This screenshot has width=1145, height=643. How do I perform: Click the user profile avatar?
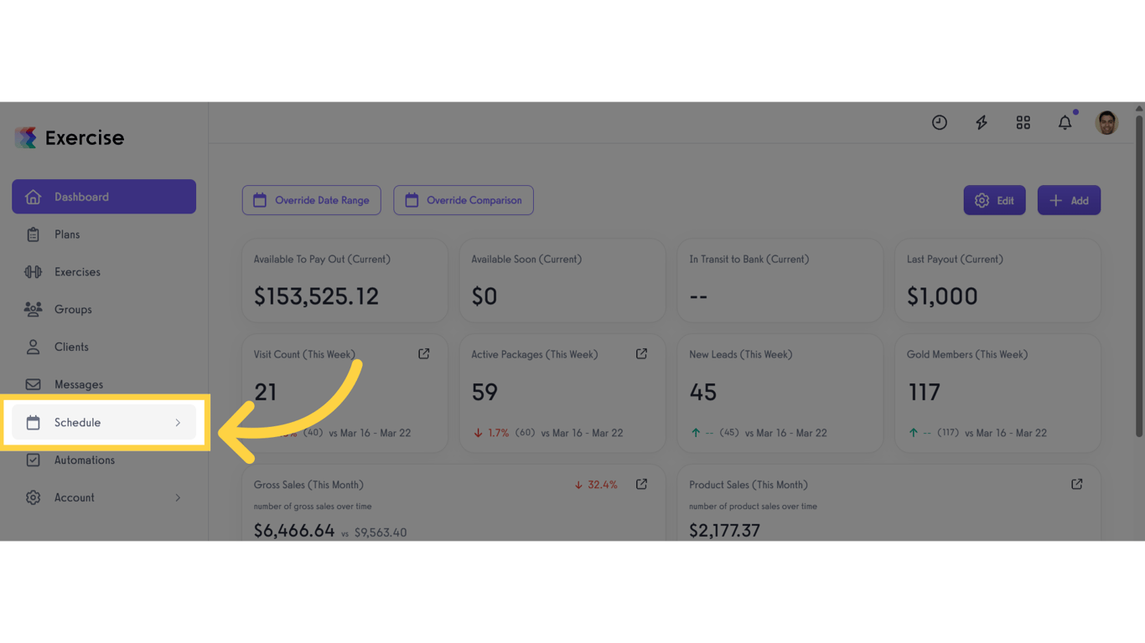point(1107,122)
